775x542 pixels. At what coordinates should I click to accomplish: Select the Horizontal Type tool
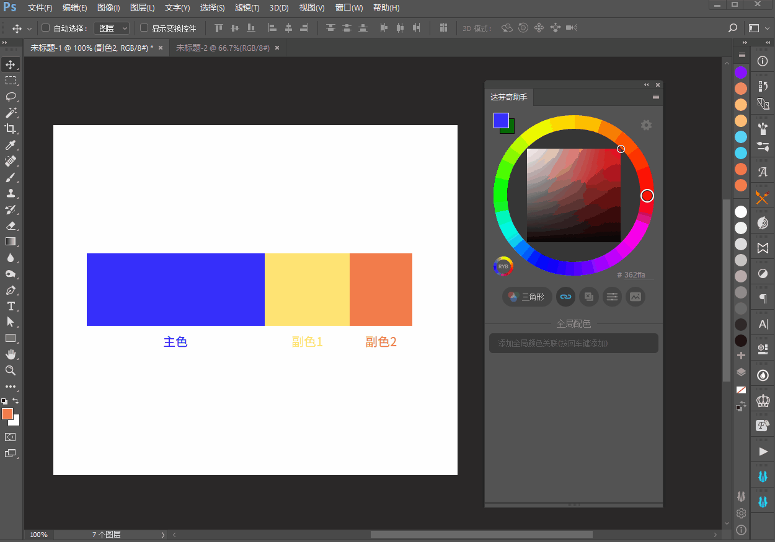click(x=11, y=306)
